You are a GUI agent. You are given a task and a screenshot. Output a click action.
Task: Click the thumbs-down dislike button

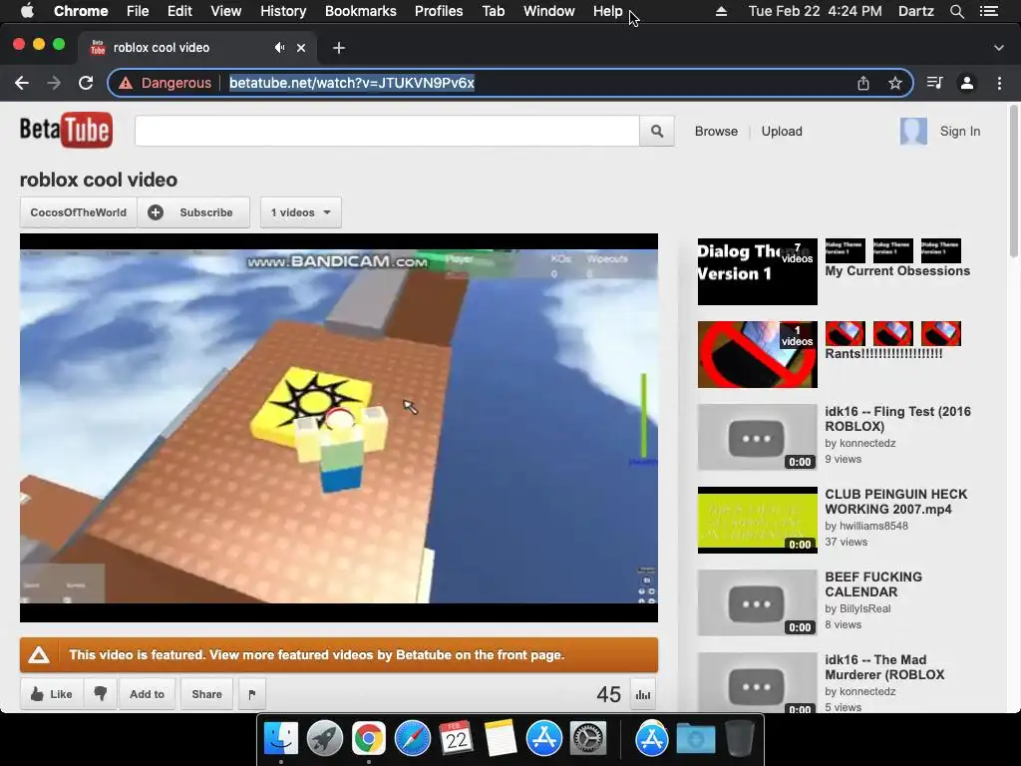coord(101,694)
